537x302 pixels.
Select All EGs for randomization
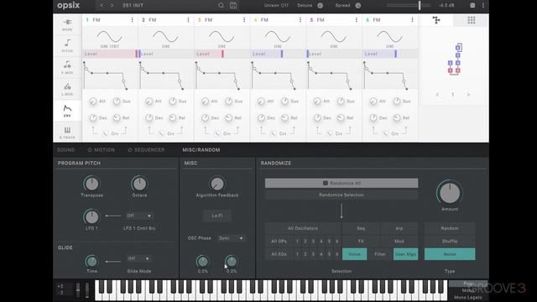click(279, 254)
